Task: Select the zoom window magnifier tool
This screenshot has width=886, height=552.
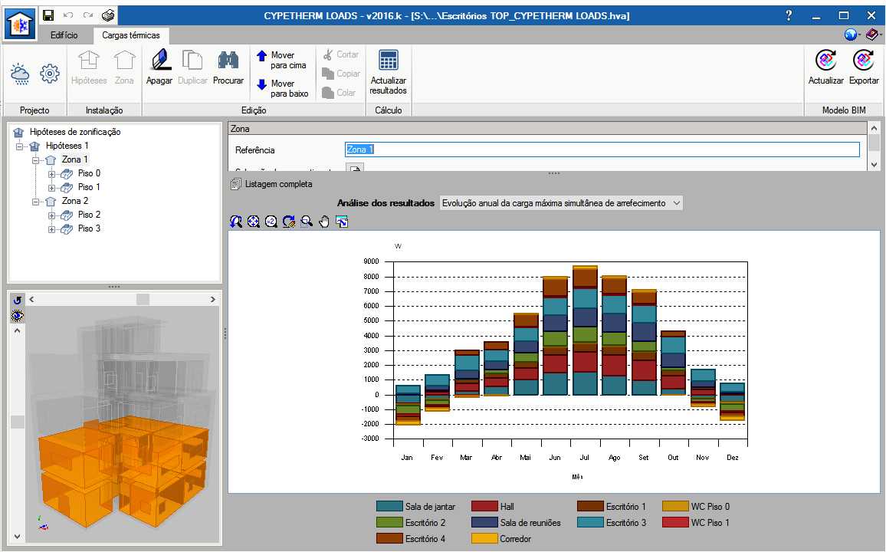Action: [307, 222]
